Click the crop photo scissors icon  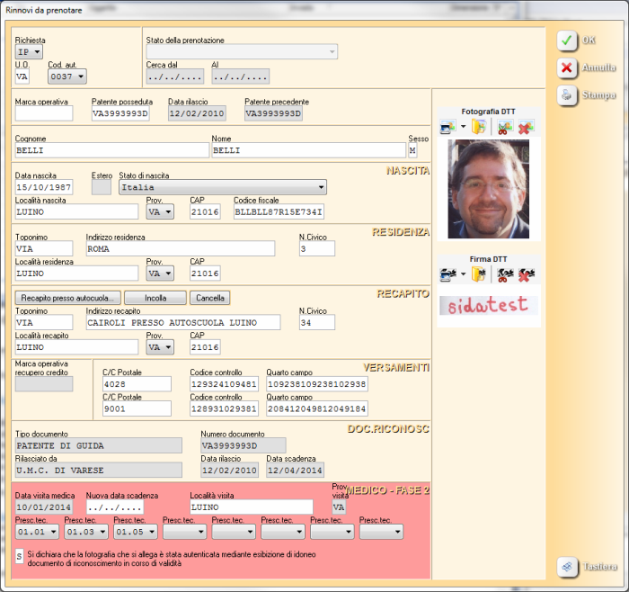[505, 129]
